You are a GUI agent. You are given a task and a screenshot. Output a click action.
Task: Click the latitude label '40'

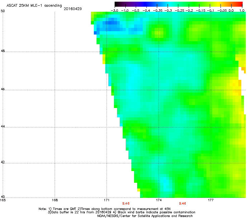click(x=3, y=197)
